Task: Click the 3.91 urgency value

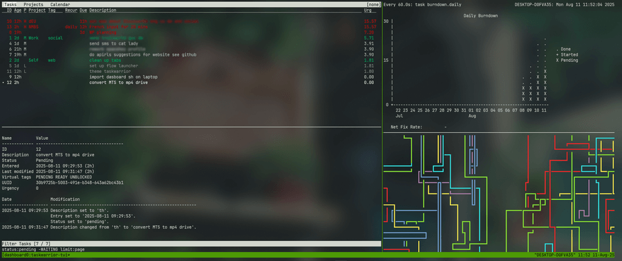Action: coord(368,43)
